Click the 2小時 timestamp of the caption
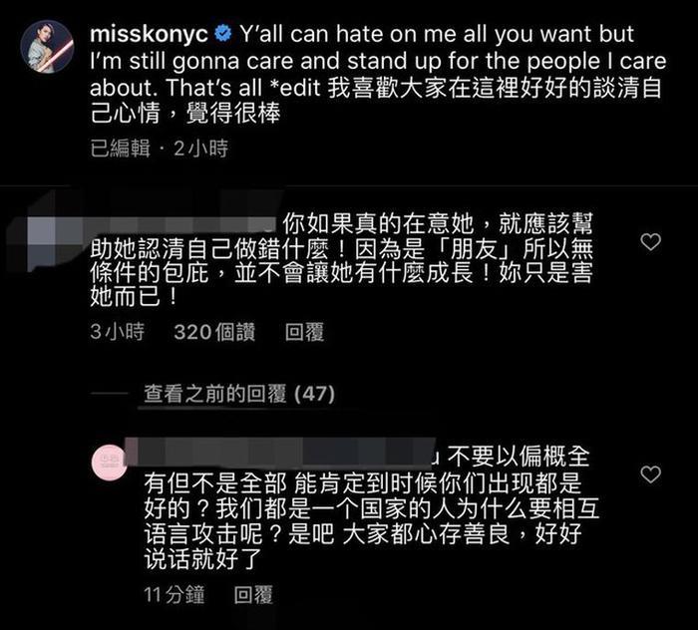This screenshot has width=698, height=630. (200, 149)
